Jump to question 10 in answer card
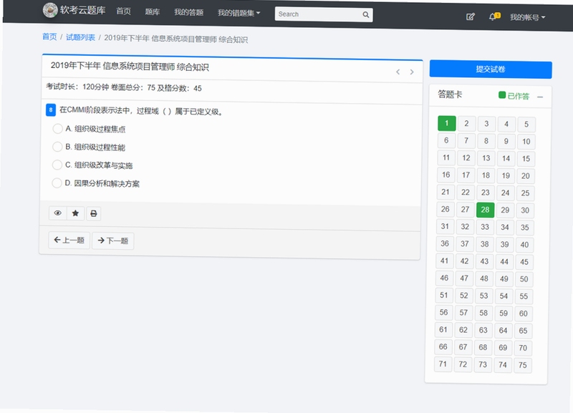 click(x=526, y=141)
